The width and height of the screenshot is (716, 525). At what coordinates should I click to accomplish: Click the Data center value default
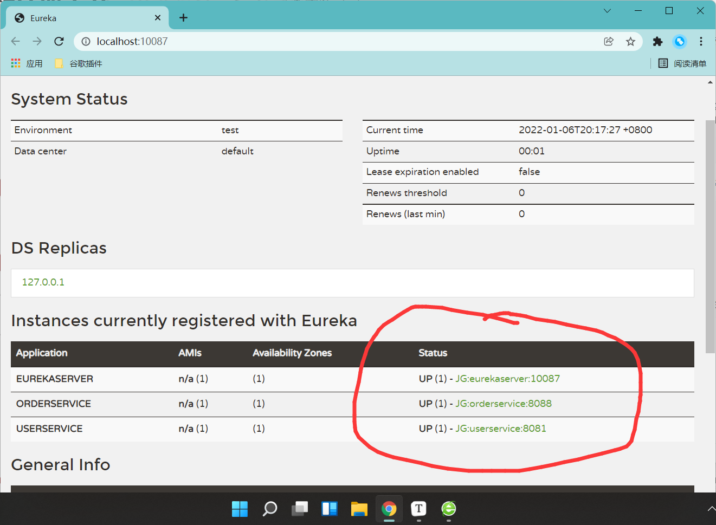click(x=237, y=151)
